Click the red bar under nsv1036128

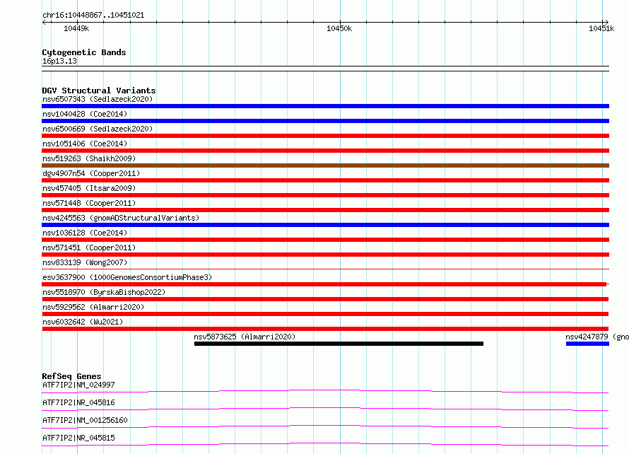click(325, 240)
